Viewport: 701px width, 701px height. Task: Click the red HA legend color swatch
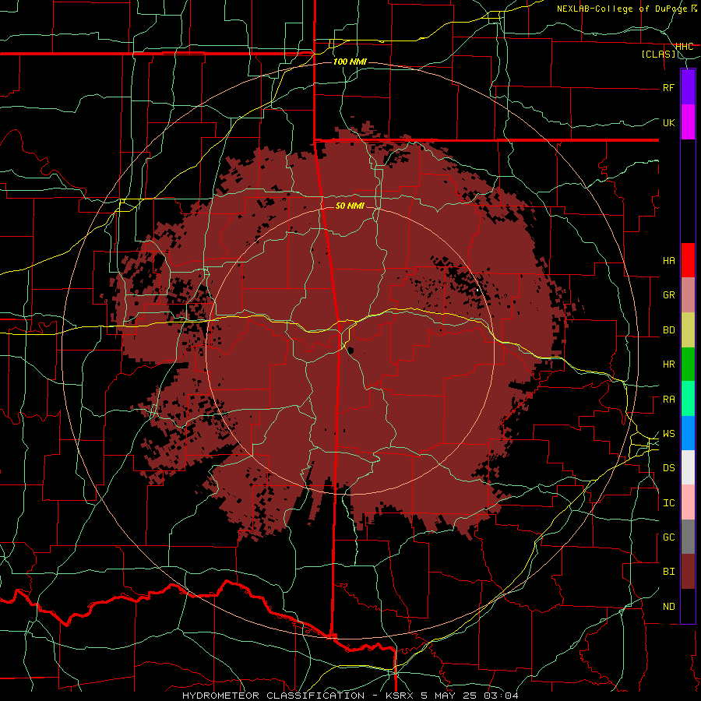tap(688, 260)
